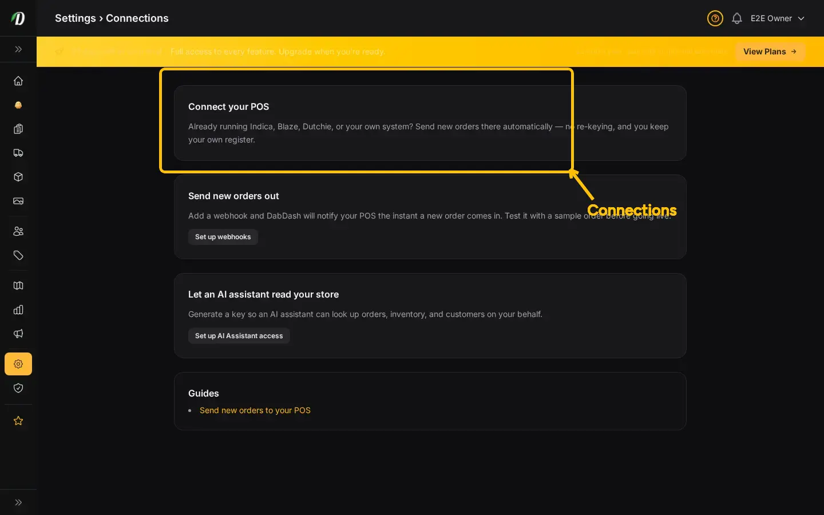Open the folded map sidebar icon
Image resolution: width=824 pixels, height=515 pixels.
(x=18, y=286)
